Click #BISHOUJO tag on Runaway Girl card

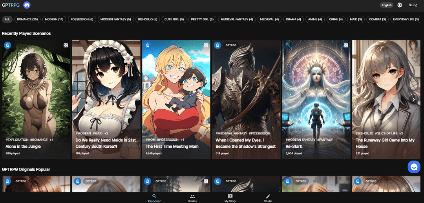click(x=364, y=134)
